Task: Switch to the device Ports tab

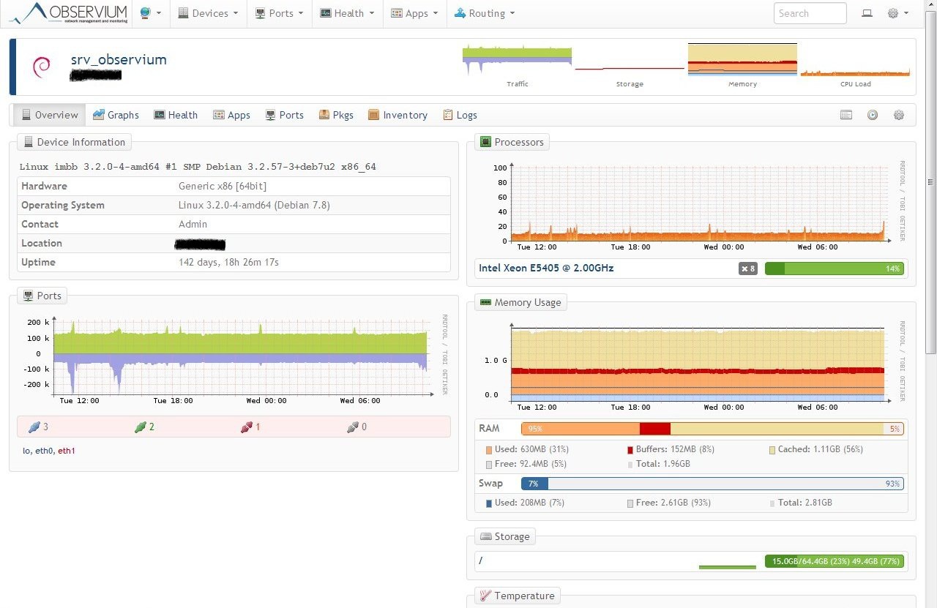Action: (x=284, y=115)
